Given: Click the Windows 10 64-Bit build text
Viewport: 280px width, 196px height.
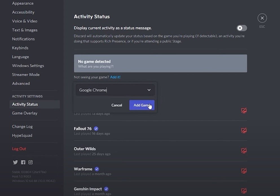Looking at the screenshot, I should (34, 181).
